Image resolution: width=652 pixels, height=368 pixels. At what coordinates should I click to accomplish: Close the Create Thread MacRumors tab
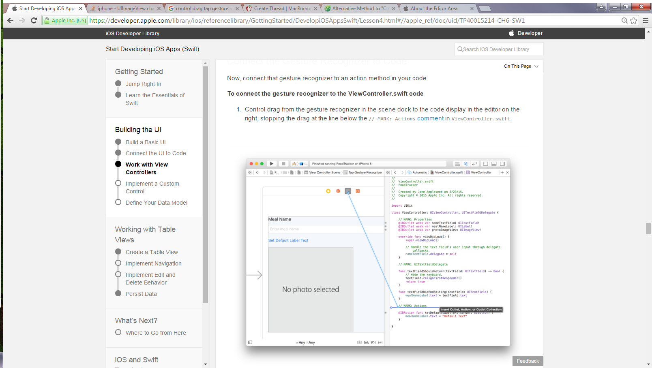[315, 9]
